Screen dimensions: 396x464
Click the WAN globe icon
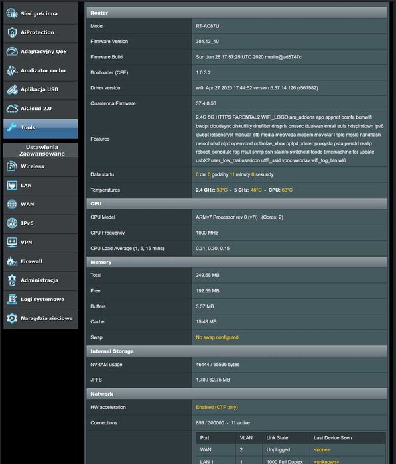pos(12,204)
